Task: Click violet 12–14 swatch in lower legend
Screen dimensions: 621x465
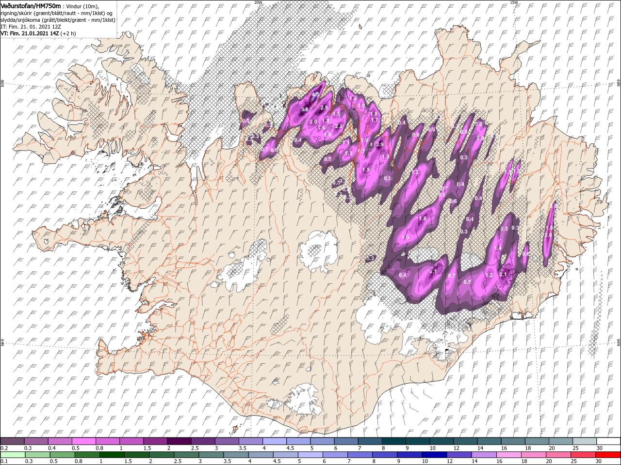Action: point(459,455)
